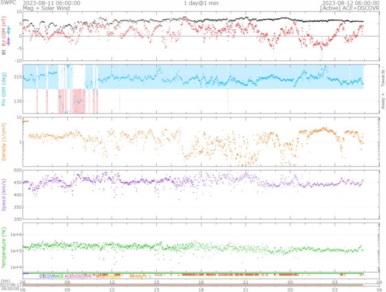Click the 12 hour tick on bottom timeline
Viewport: 386px width, 292px height.
pyautogui.click(x=112, y=282)
